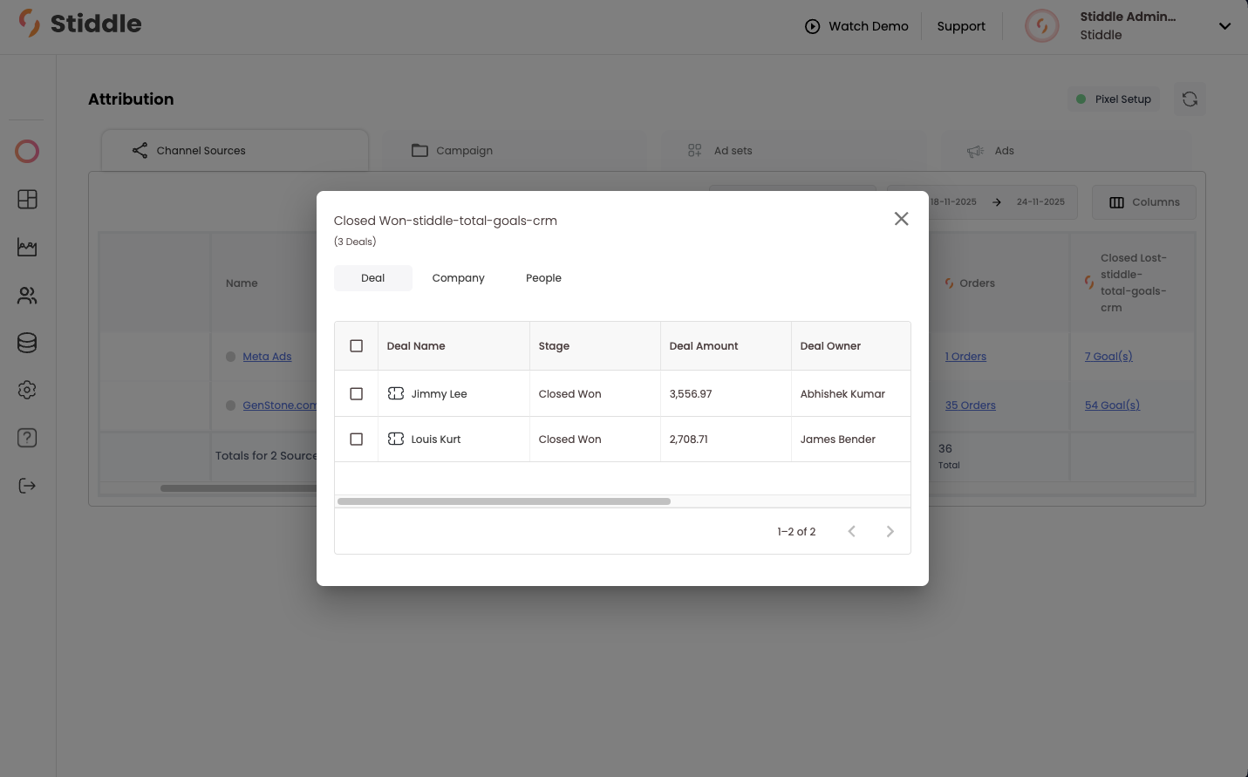
Task: Click Closed Lost-stiddle-total-goals-crm column header
Action: (1132, 283)
